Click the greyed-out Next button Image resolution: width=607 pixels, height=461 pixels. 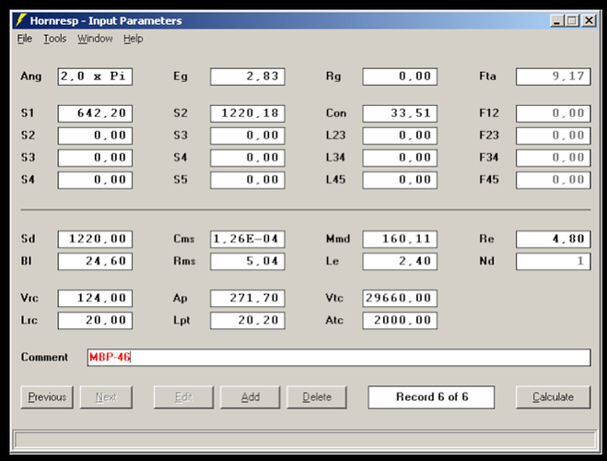pos(106,397)
